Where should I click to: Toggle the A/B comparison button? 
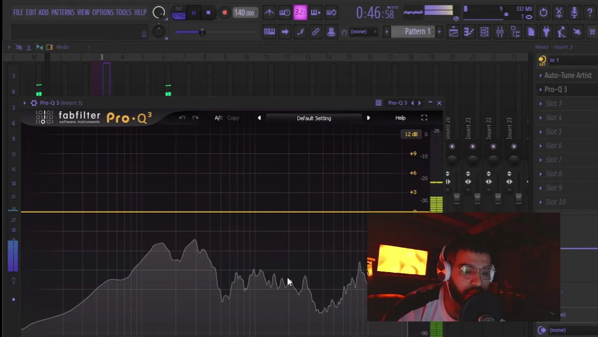(219, 118)
